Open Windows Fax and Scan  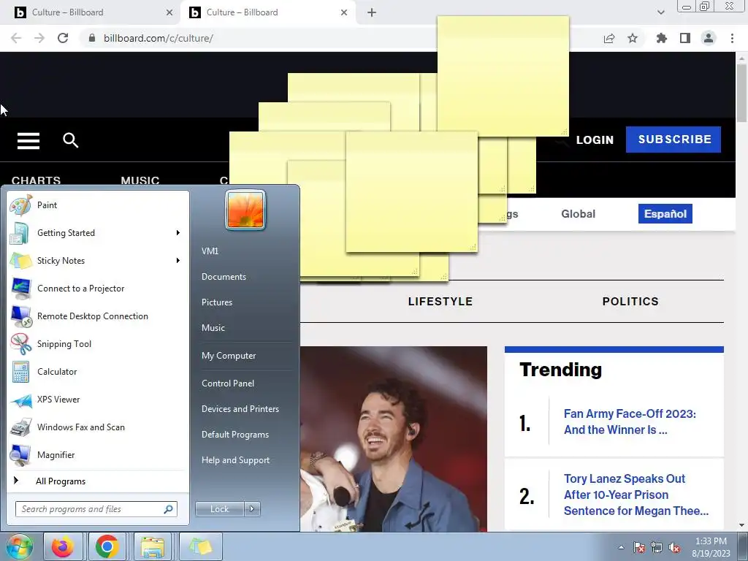tap(98, 427)
